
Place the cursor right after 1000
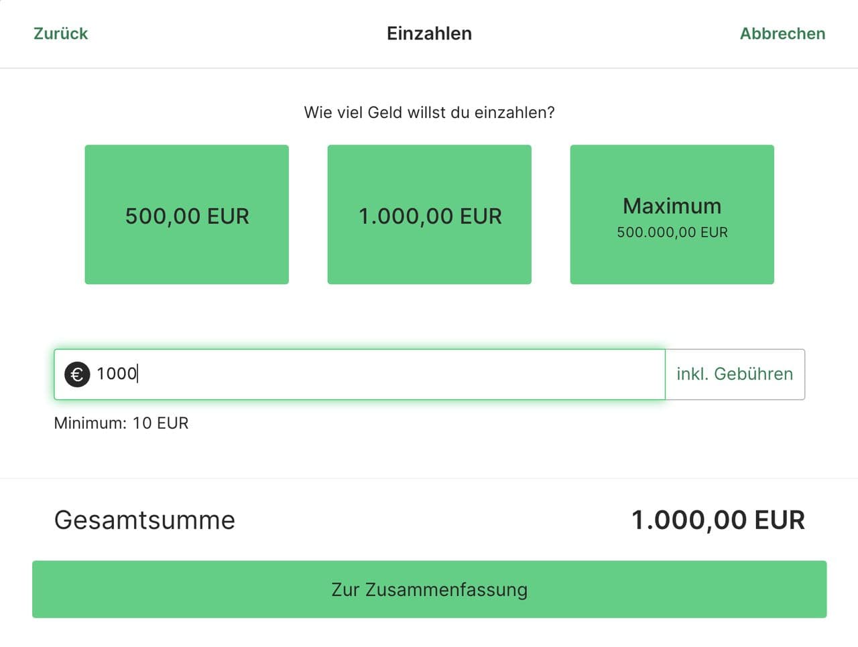tap(138, 374)
